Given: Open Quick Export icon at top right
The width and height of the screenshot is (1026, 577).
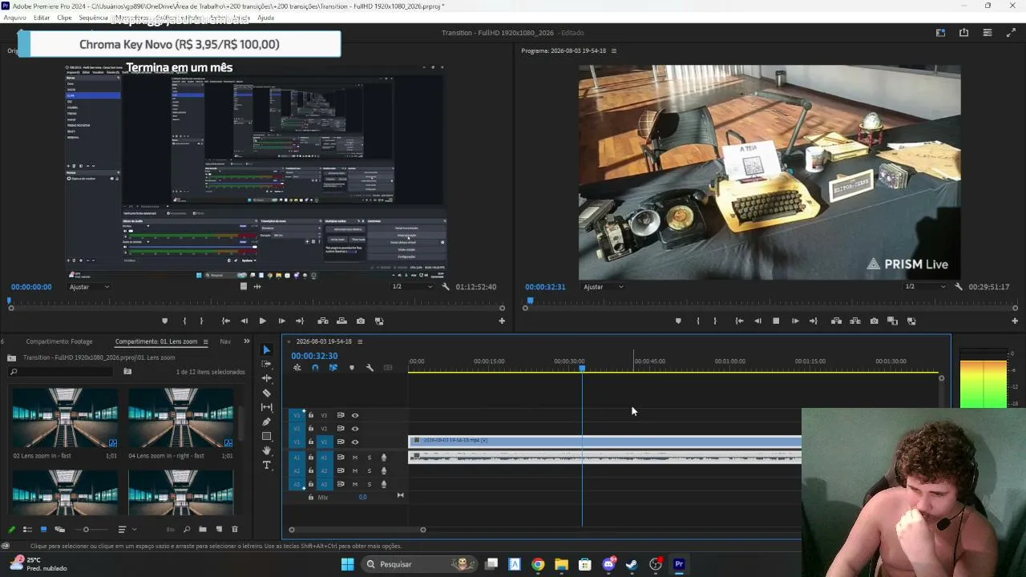Looking at the screenshot, I should pos(963,33).
